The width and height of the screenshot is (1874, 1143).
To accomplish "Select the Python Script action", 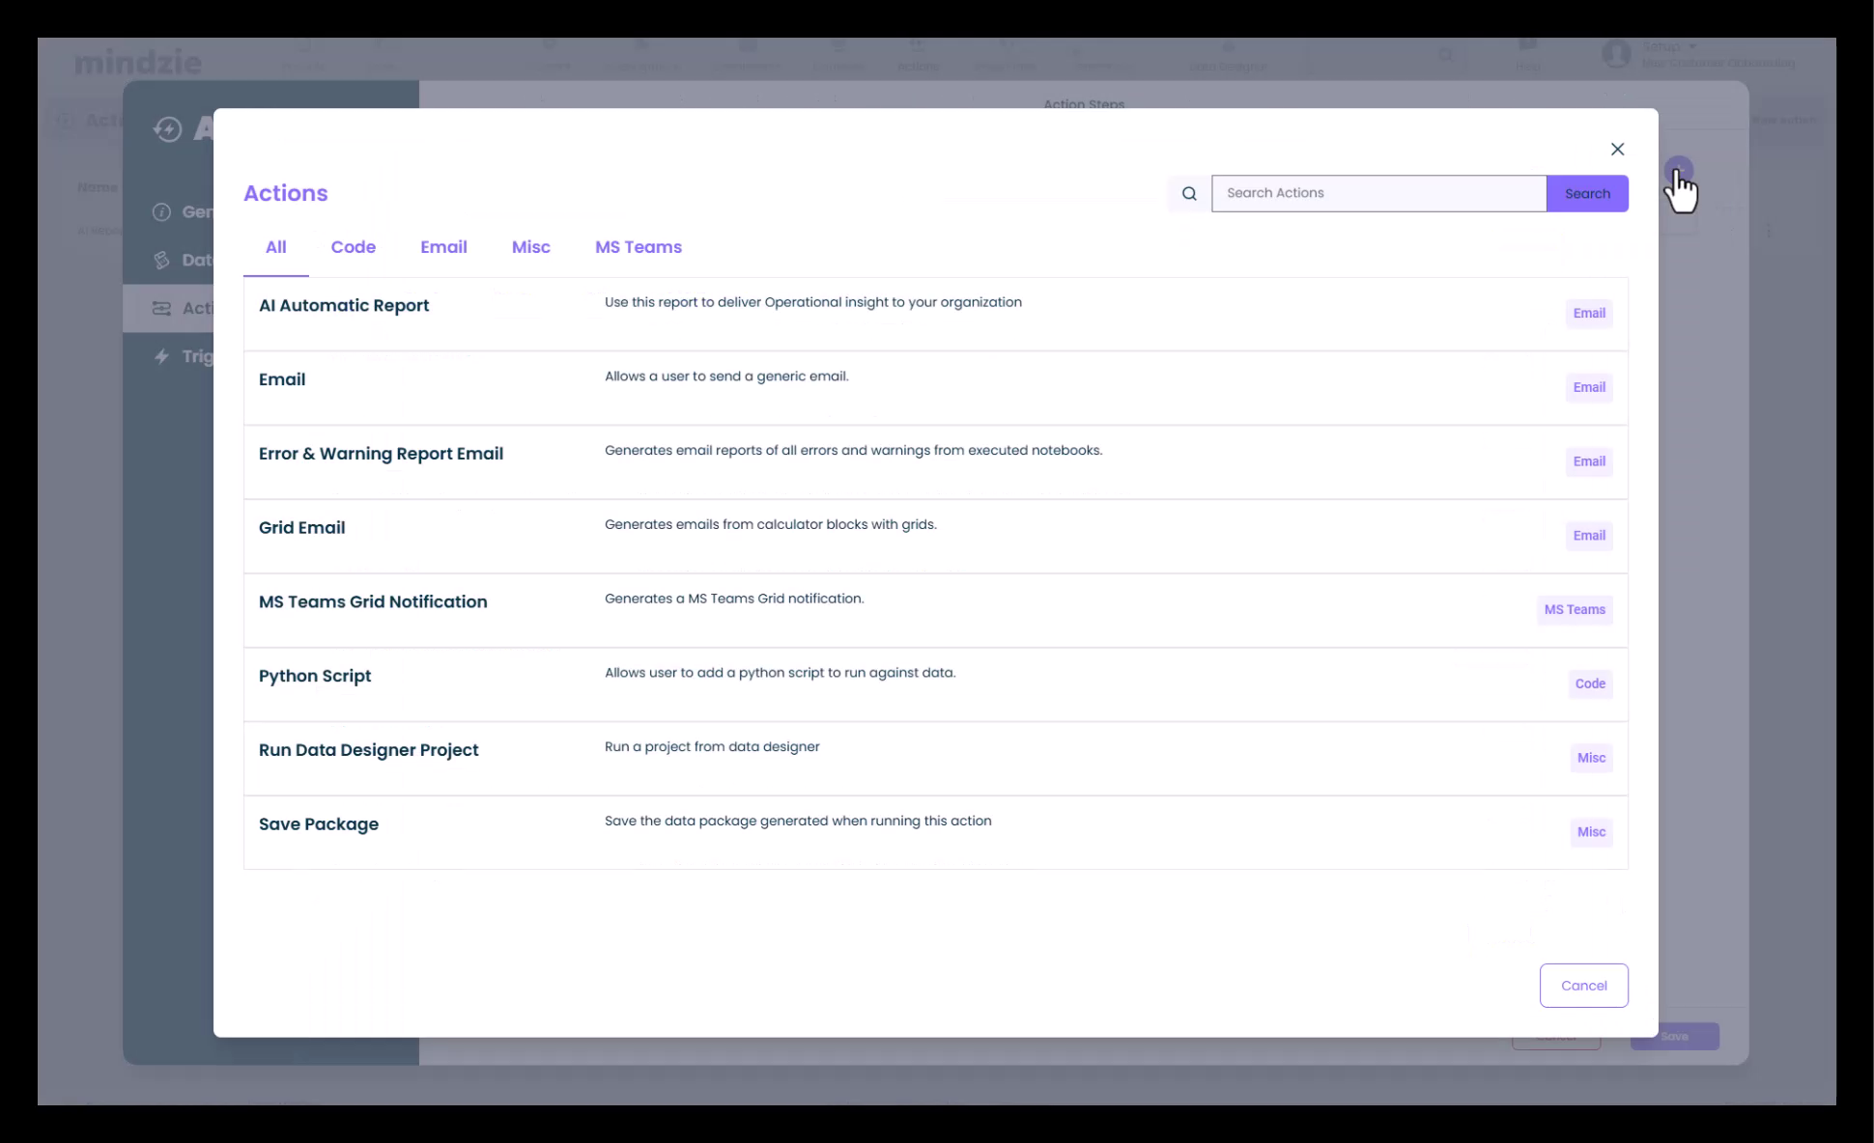I will tap(315, 677).
